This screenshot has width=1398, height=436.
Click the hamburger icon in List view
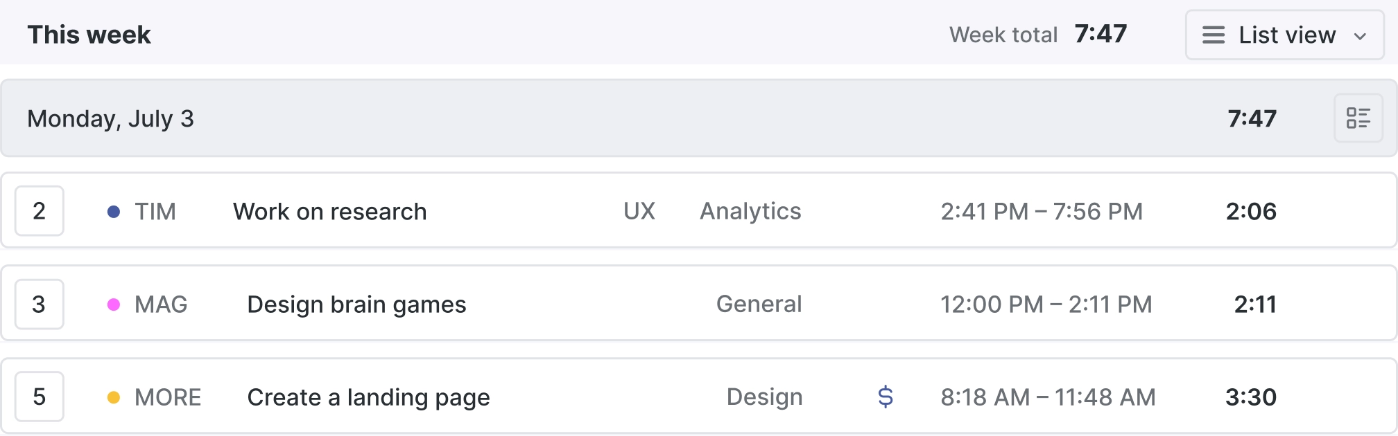(x=1214, y=35)
